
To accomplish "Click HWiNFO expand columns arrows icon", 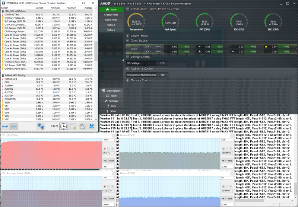I will coord(5,126).
